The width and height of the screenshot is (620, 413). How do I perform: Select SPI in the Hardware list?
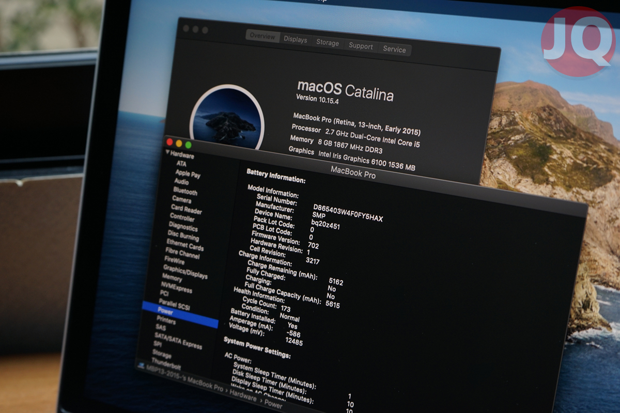tap(158, 345)
